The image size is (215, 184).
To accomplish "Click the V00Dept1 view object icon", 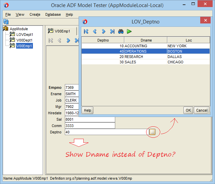I will tap(12, 40).
